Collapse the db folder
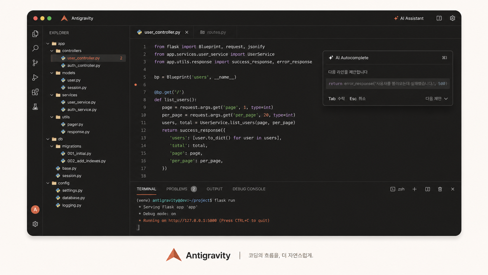Viewport: 488px width, 275px height. 48,139
